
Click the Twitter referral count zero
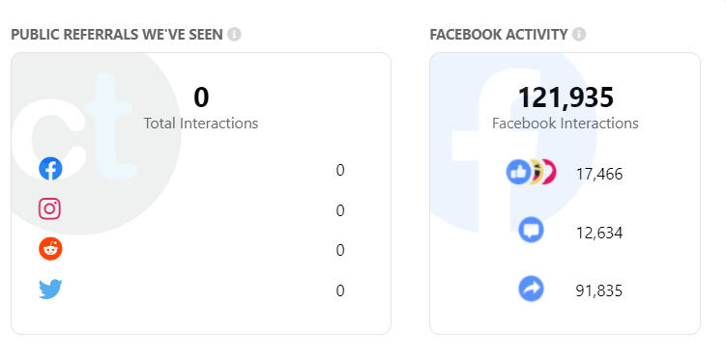pyautogui.click(x=340, y=291)
